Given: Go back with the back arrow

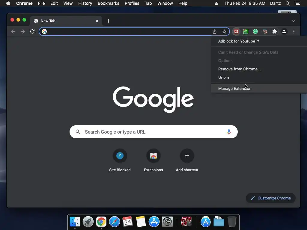Looking at the screenshot, I should tap(13, 31).
